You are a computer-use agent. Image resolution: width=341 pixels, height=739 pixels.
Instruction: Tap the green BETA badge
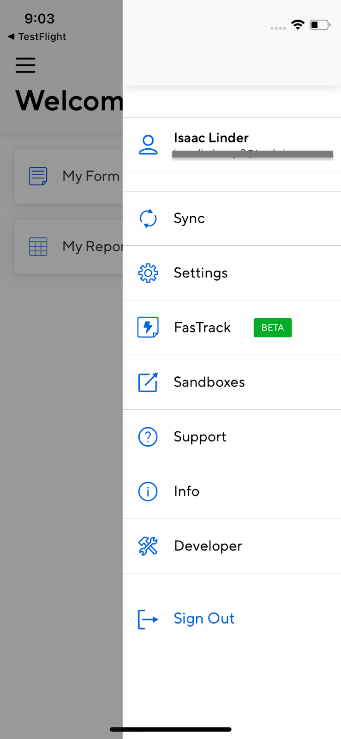click(x=272, y=327)
